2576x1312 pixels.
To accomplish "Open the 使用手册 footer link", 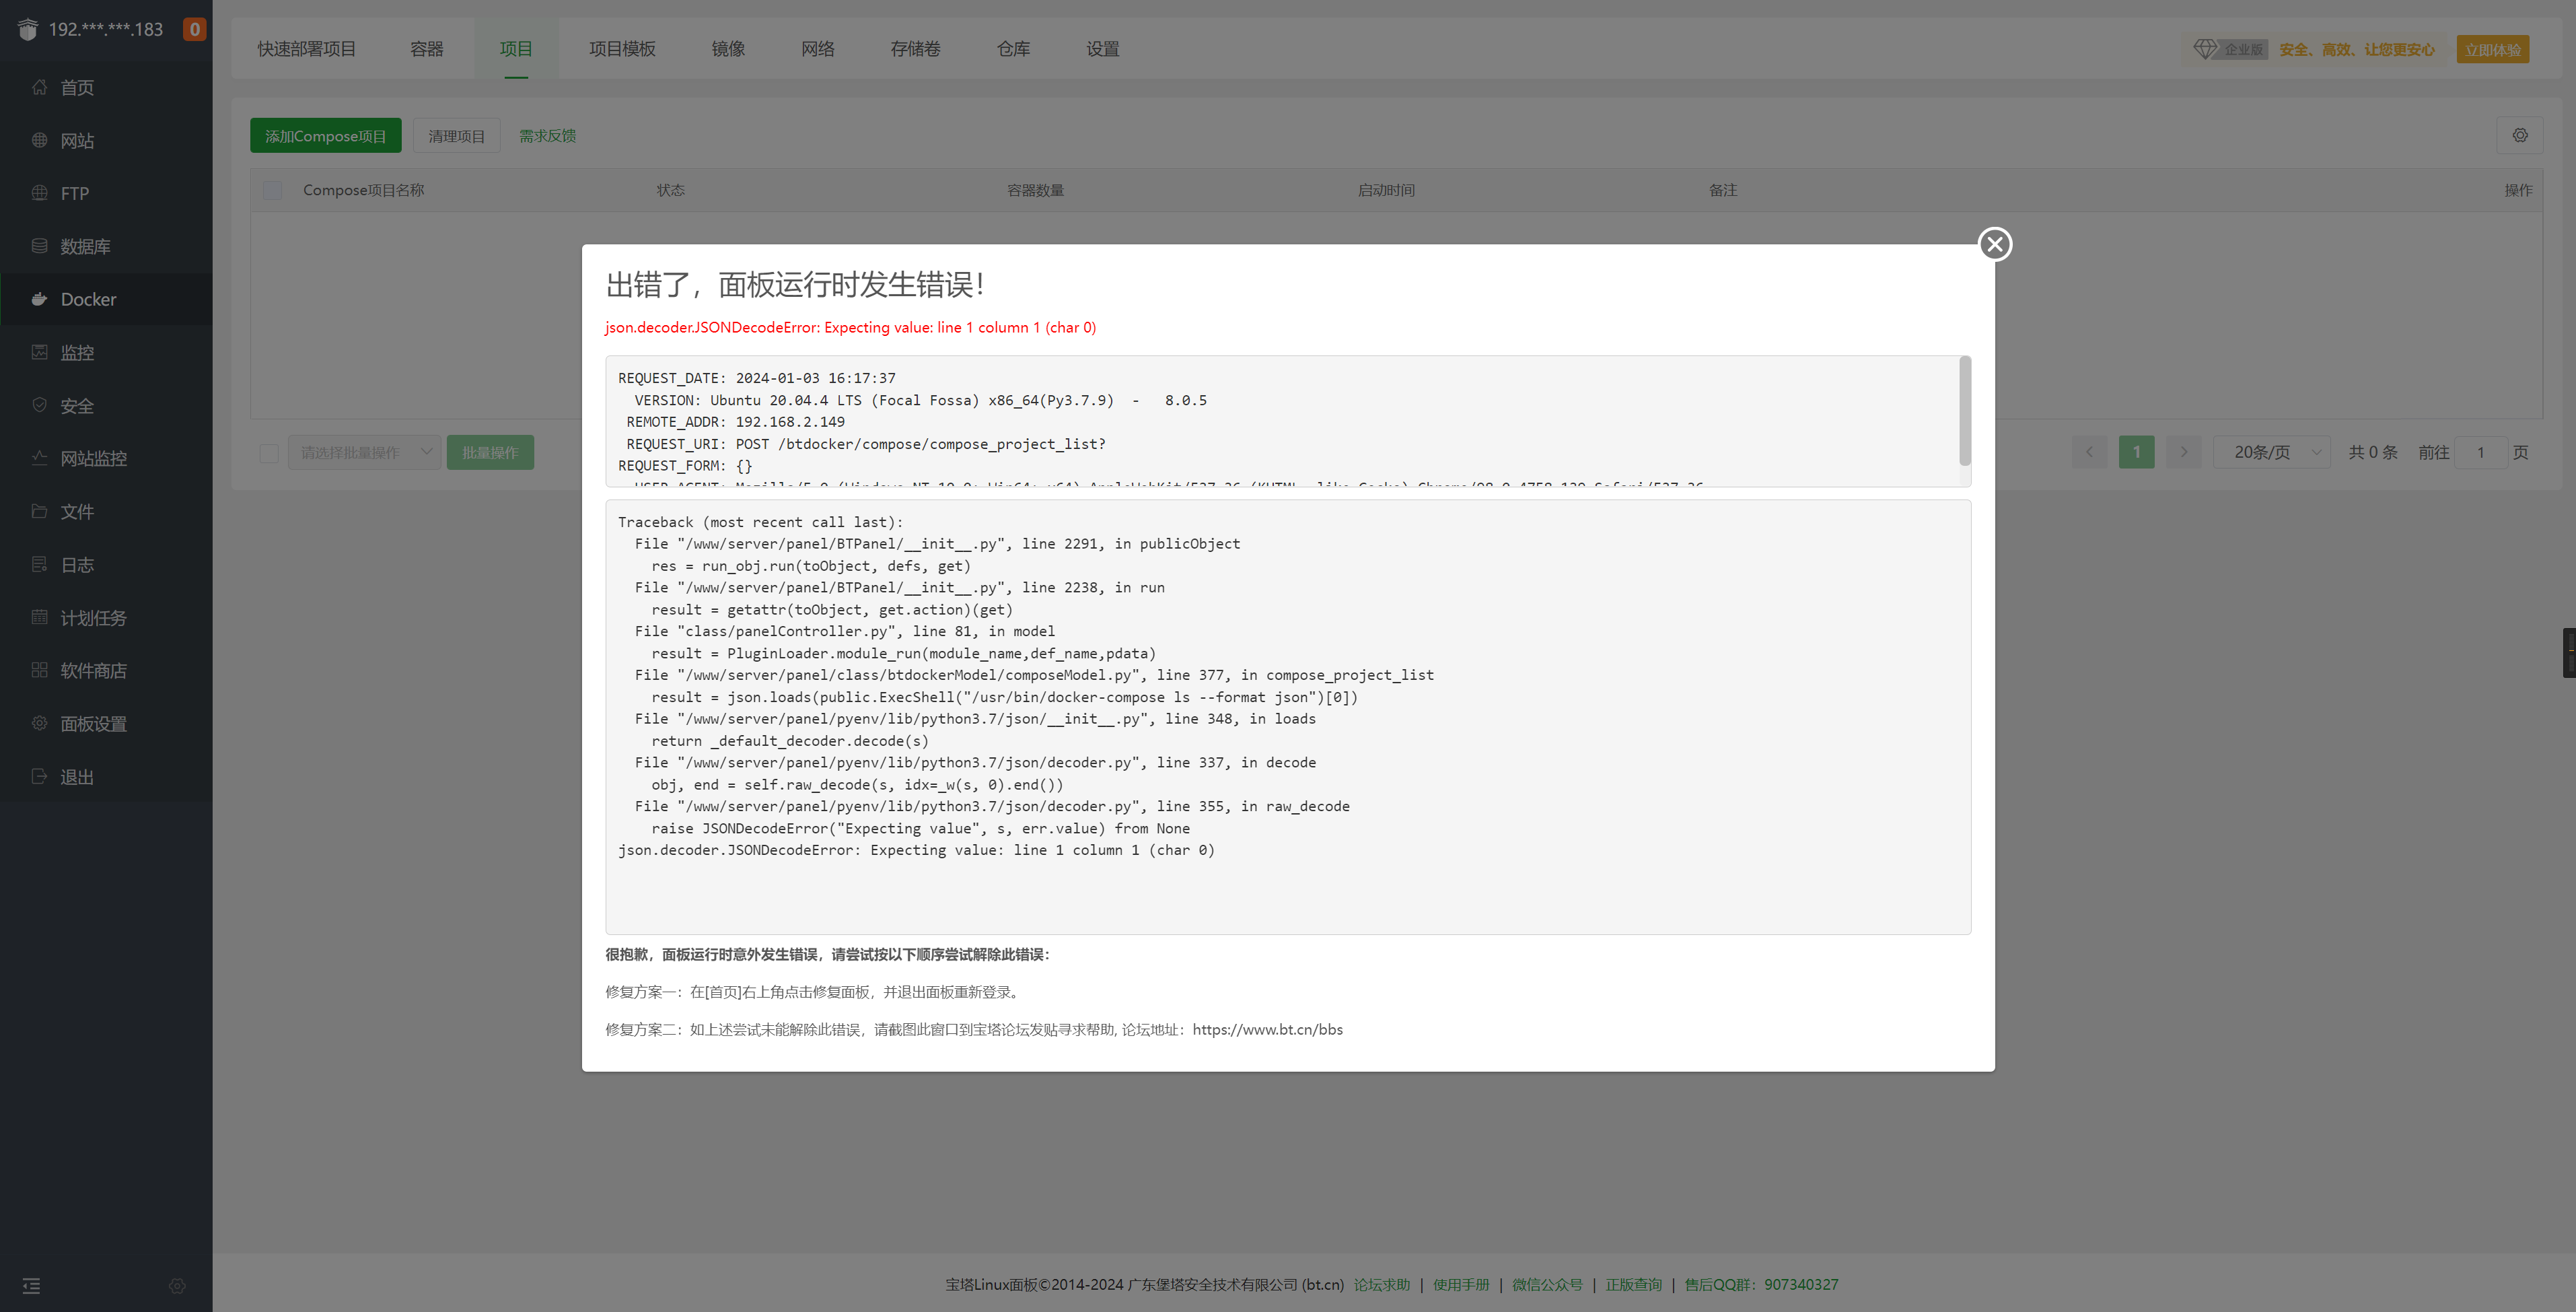I will (x=1461, y=1285).
